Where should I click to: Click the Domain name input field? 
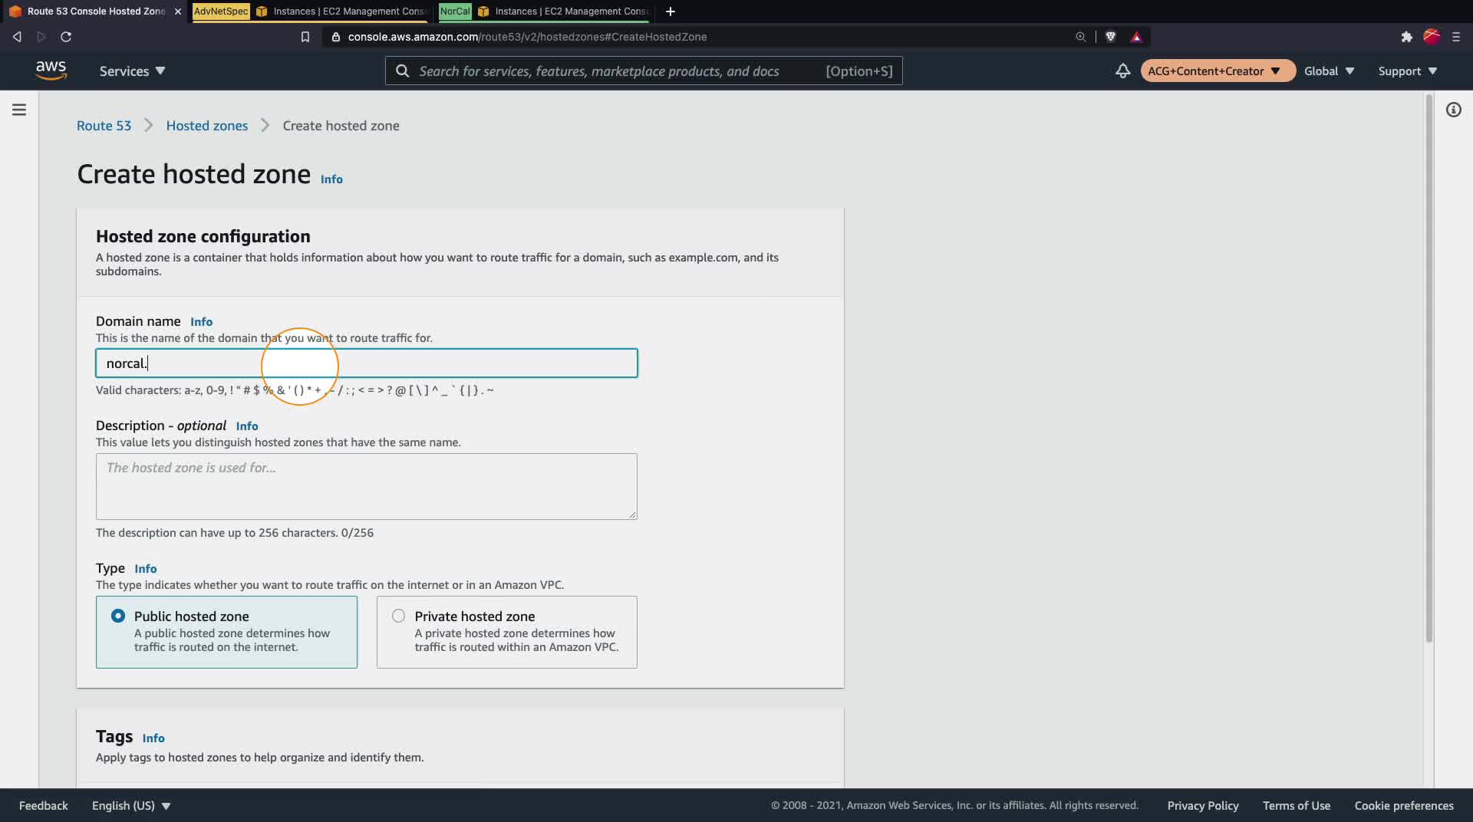[x=367, y=363]
